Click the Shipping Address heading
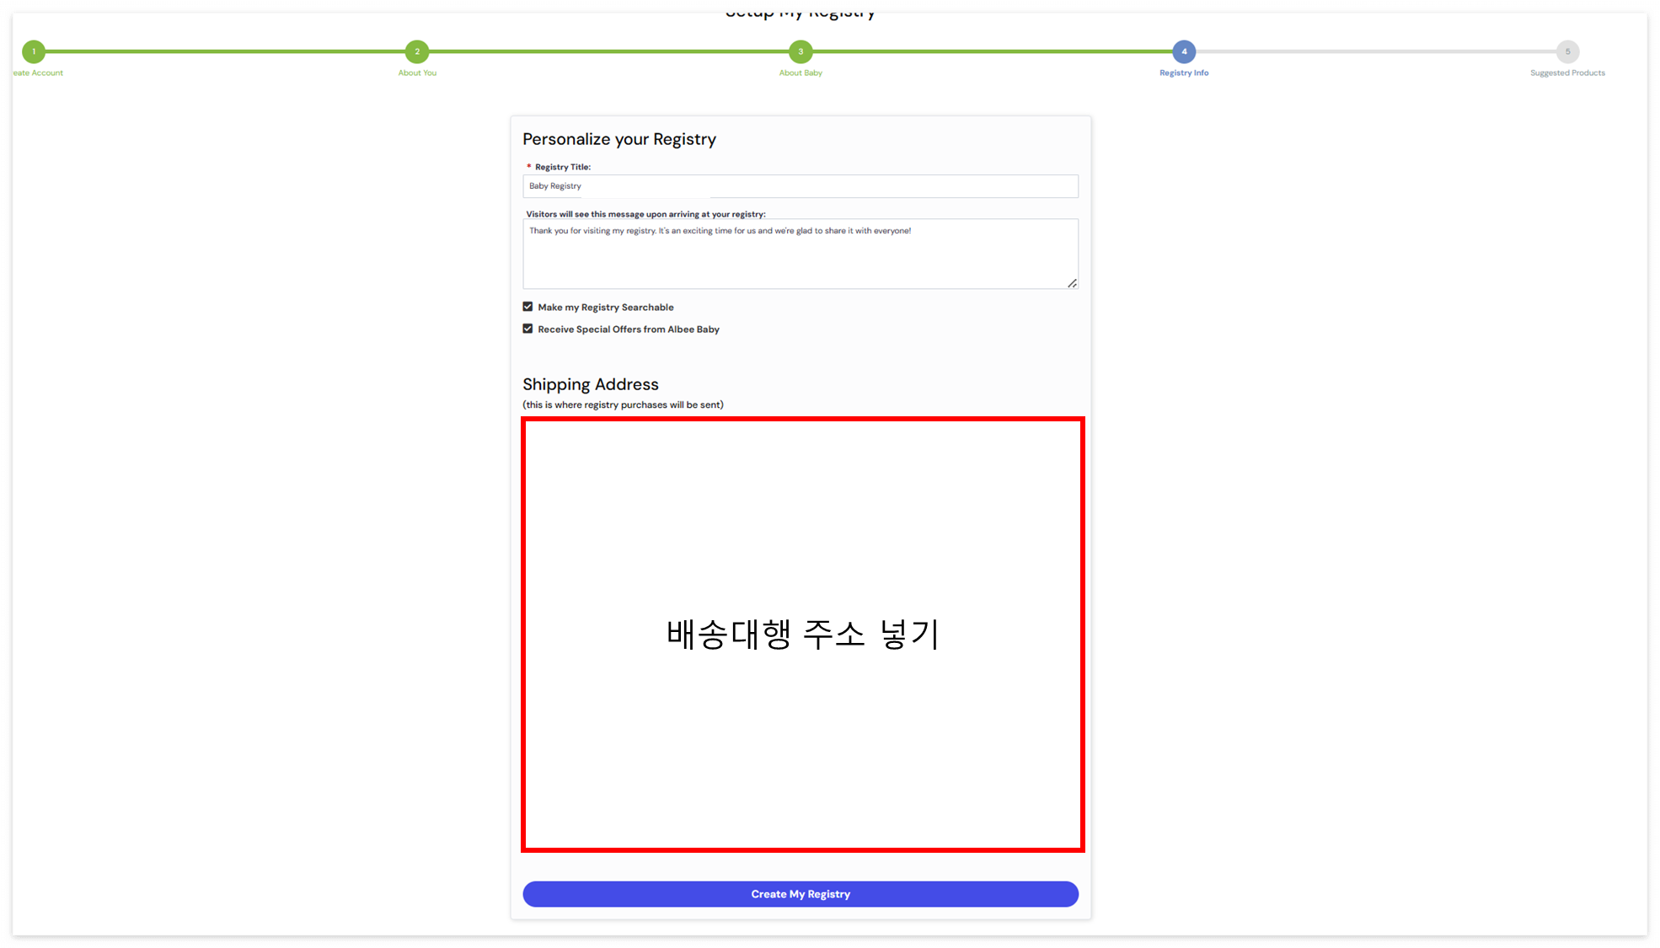 pos(590,384)
